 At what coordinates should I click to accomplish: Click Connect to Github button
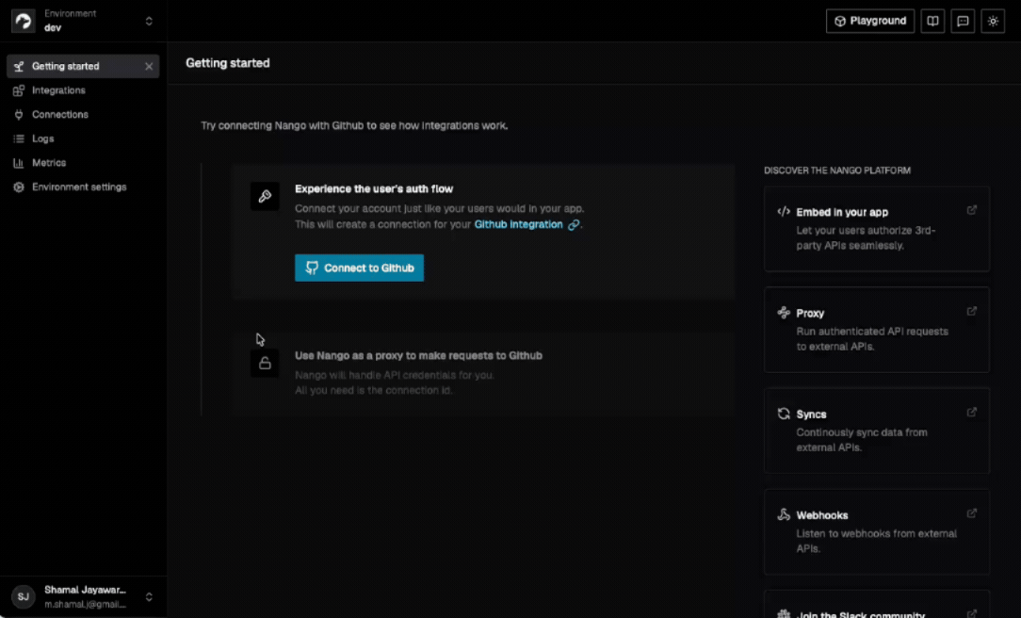(x=360, y=268)
